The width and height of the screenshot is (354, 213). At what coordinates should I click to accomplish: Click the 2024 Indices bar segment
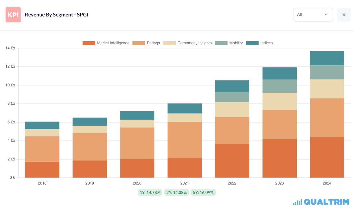point(327,58)
